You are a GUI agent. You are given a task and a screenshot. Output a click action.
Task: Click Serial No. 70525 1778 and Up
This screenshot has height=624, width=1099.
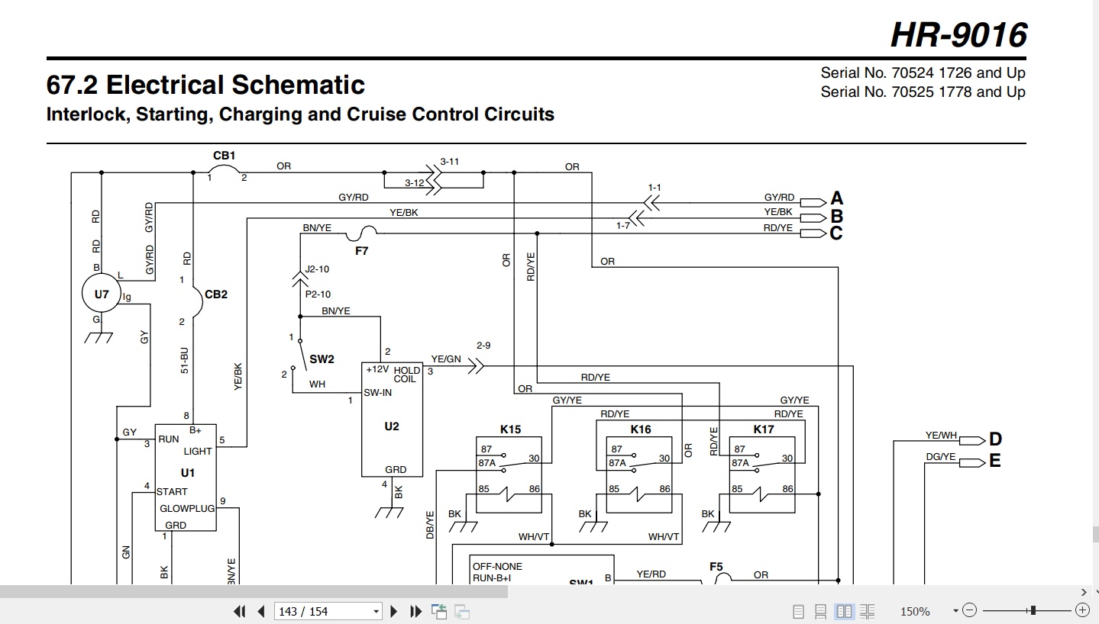click(x=923, y=92)
